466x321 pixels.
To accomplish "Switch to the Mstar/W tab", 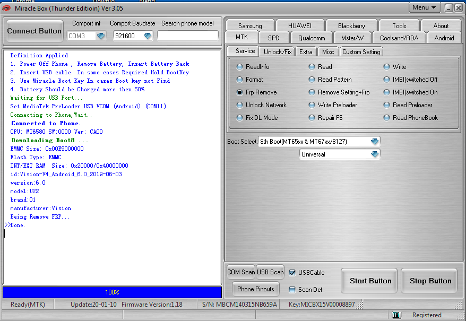I will (352, 38).
